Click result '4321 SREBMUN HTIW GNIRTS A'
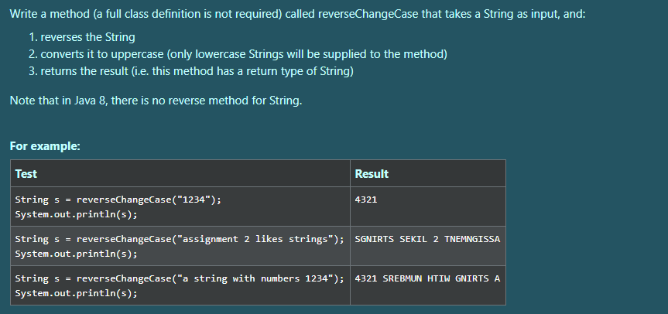Image resolution: width=668 pixels, height=314 pixels. coord(427,278)
